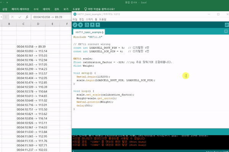Image resolution: width=229 pixels, height=152 pixels.
Task: Open the Excel 검토 ribbon tab
Action: coord(56,9)
